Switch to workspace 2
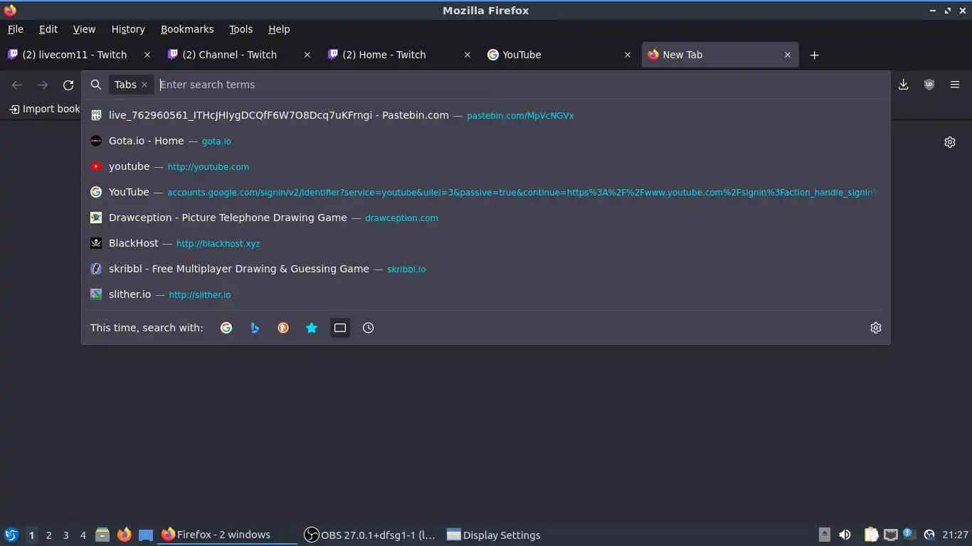This screenshot has width=972, height=546. [x=48, y=535]
